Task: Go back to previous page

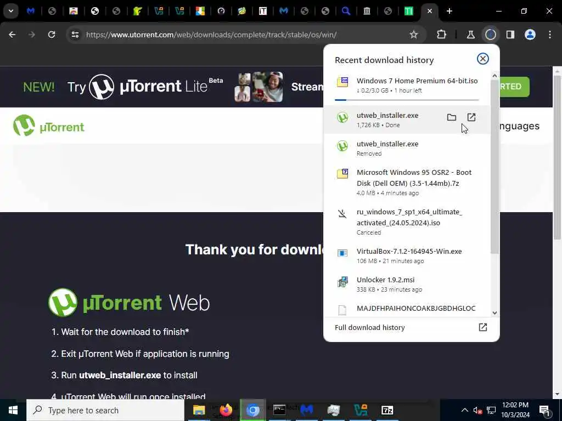Action: pyautogui.click(x=12, y=35)
